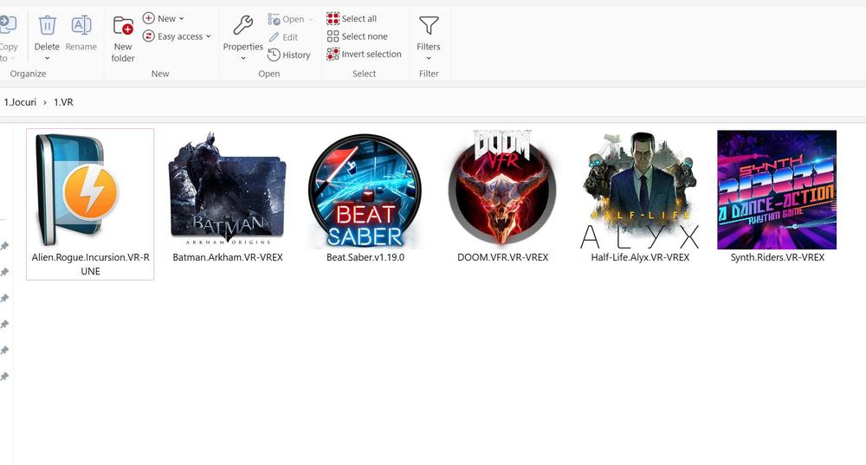The height and width of the screenshot is (465, 866).
Task: Click the Filters funnel icon
Action: coord(429,25)
